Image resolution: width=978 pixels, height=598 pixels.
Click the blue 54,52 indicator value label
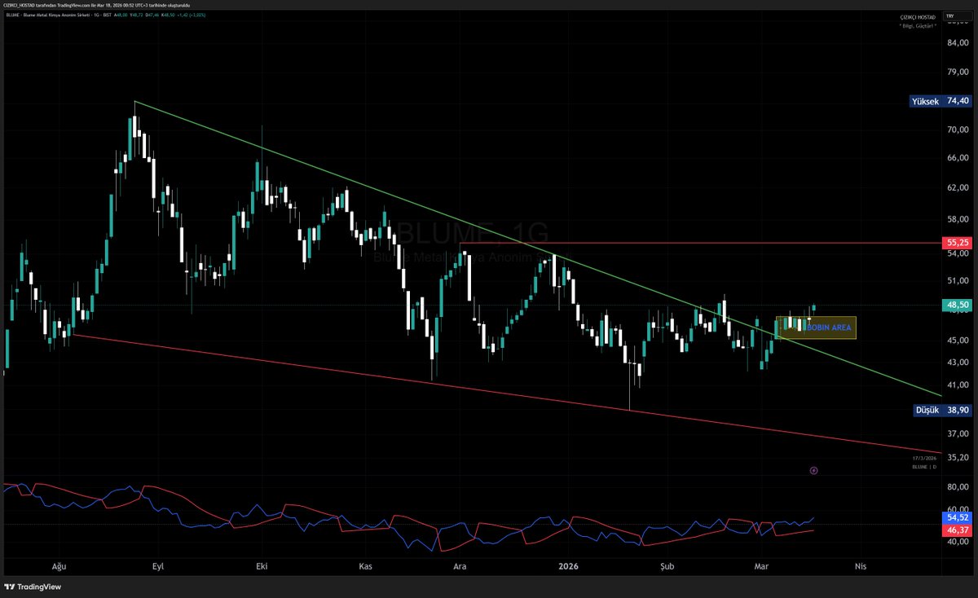pos(957,517)
